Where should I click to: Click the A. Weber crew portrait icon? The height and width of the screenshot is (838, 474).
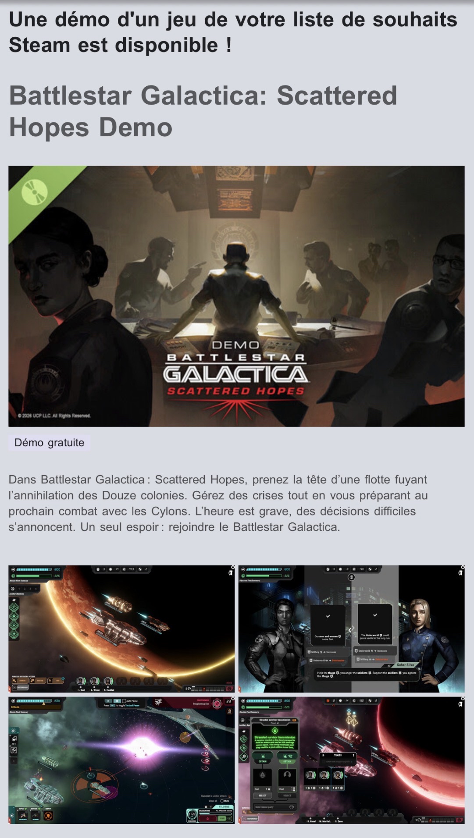click(x=94, y=681)
